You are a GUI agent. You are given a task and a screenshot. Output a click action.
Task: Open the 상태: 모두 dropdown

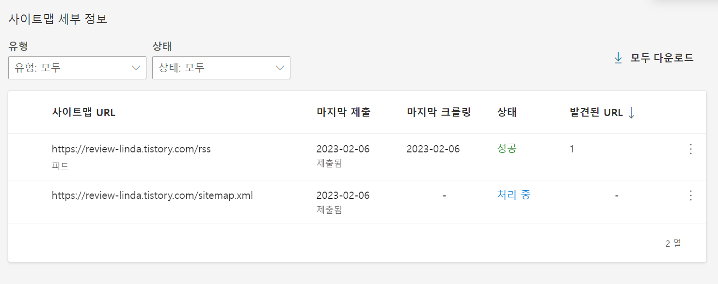click(x=221, y=68)
